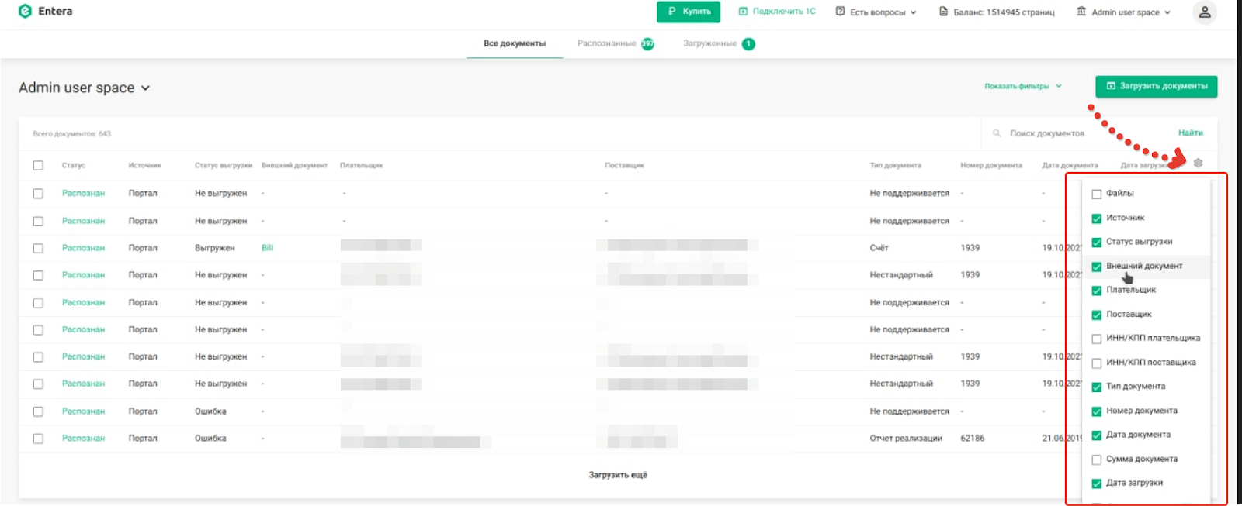Click Загрузить ещё to load more
This screenshot has height=506, width=1242.
point(618,475)
